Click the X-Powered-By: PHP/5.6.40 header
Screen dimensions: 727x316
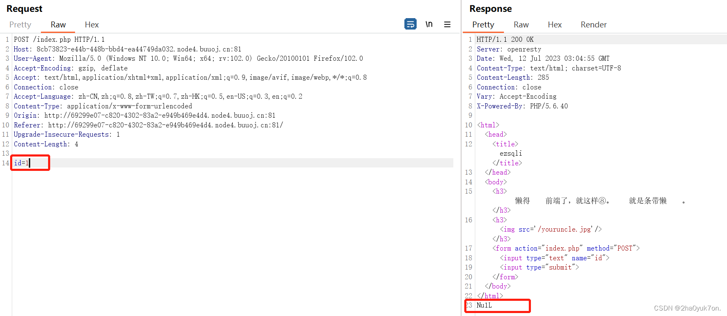point(522,106)
